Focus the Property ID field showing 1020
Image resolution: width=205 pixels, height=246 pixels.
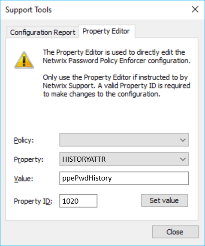[x=78, y=201]
